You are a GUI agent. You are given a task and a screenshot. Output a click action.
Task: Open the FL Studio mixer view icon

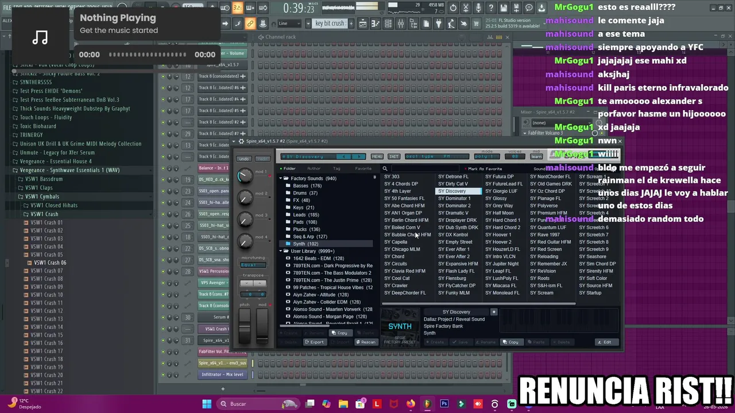[401, 24]
